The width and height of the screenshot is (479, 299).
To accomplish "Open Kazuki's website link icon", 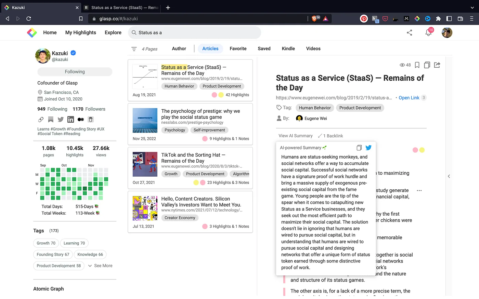I will point(41,119).
